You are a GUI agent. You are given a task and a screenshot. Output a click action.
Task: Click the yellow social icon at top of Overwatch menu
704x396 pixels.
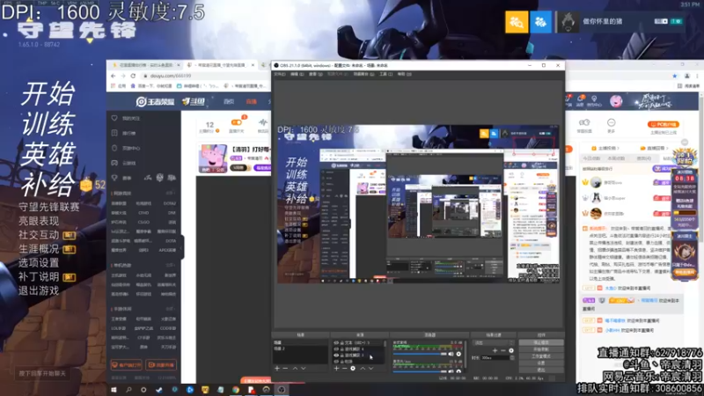pyautogui.click(x=517, y=21)
